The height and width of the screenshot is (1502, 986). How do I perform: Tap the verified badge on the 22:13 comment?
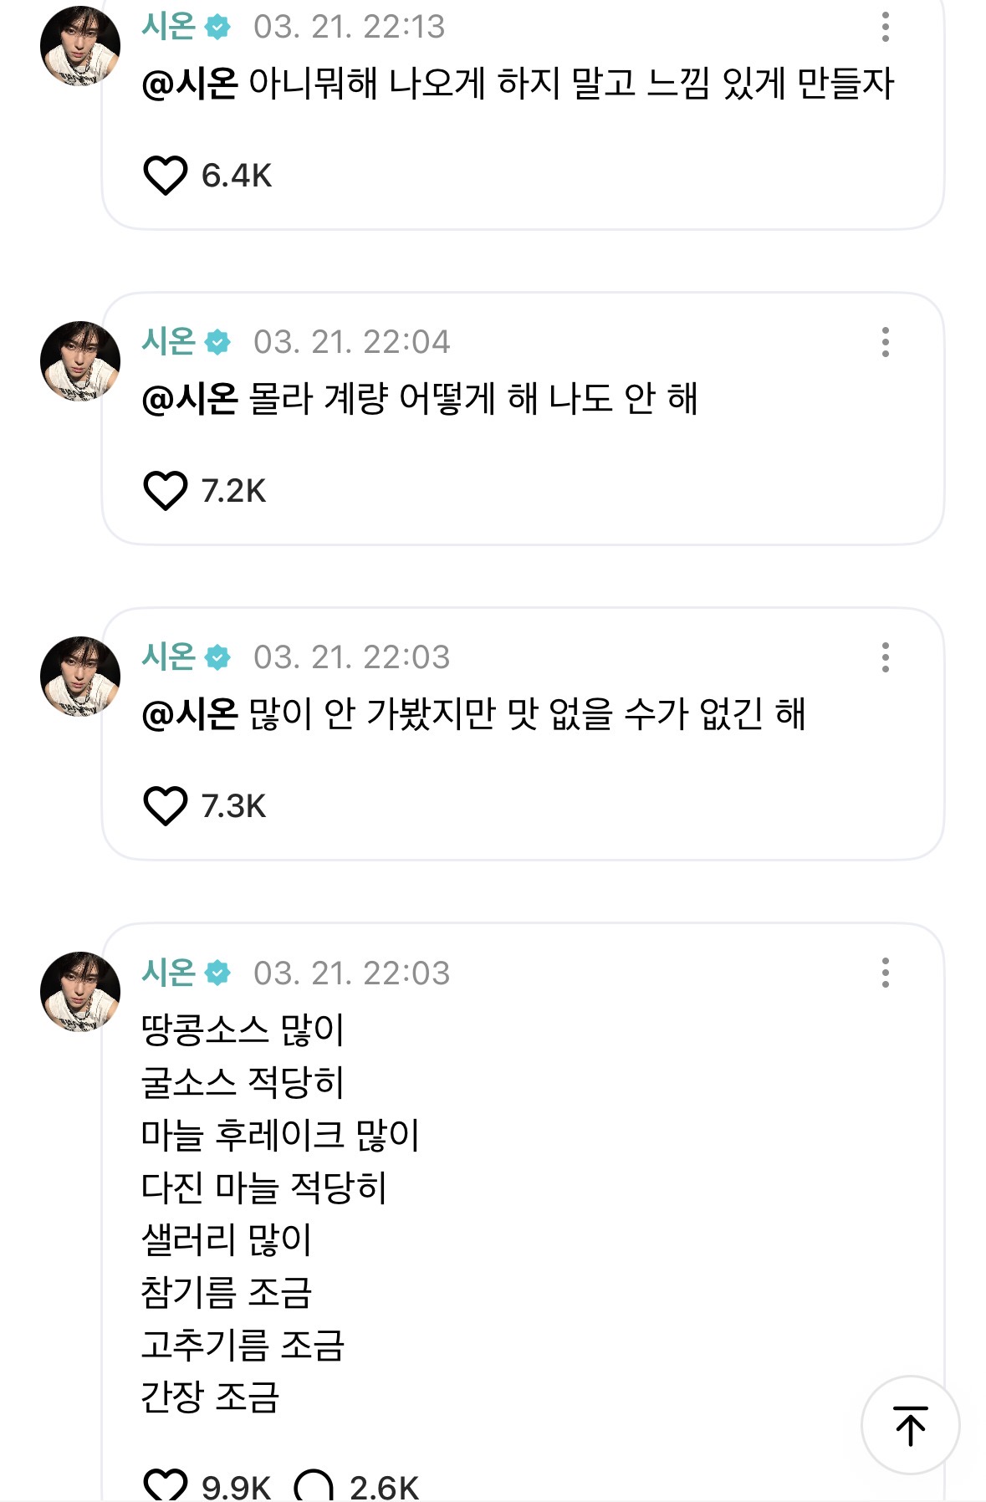tap(217, 28)
